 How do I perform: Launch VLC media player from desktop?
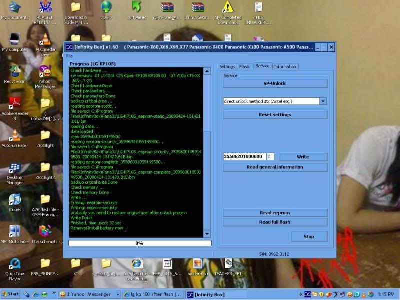tap(45, 45)
